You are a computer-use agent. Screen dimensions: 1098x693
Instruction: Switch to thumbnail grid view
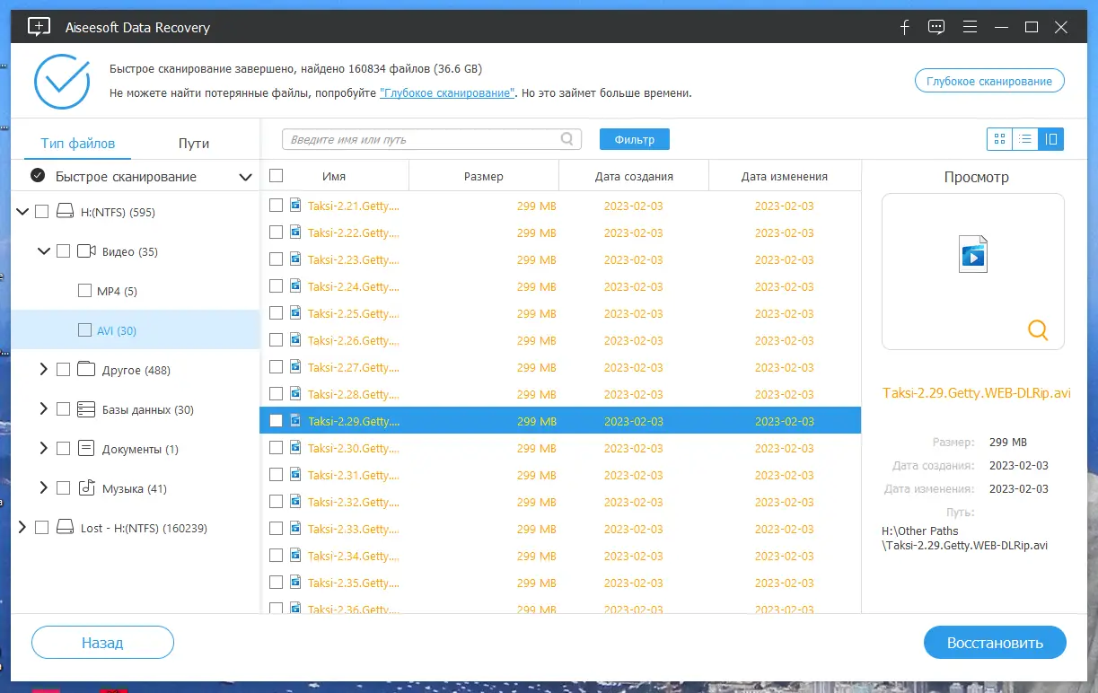999,139
